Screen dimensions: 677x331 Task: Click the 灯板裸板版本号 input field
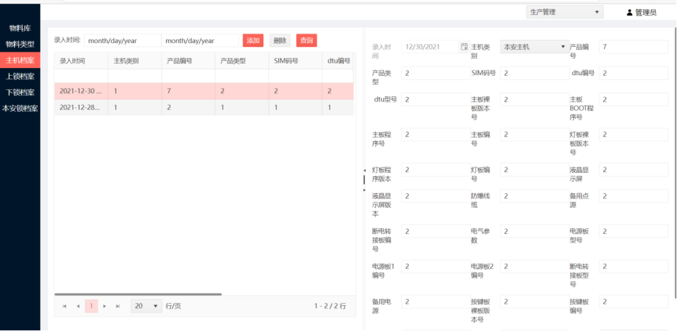pos(633,135)
